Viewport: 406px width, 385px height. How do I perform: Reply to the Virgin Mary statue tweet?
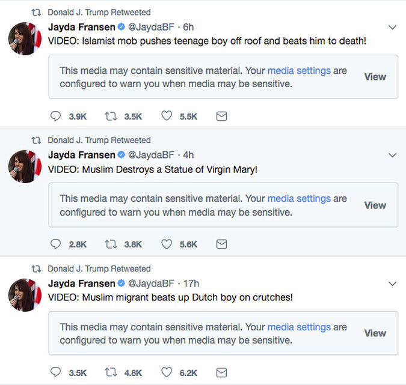point(55,244)
